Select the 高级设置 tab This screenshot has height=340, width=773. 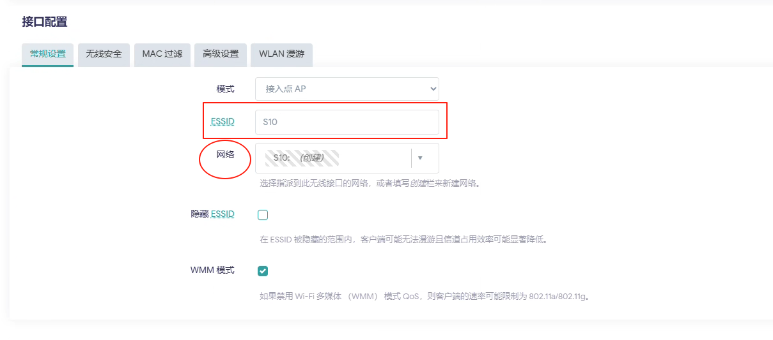221,54
